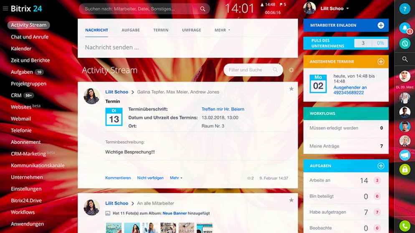Switch to the Aufgabe tab
Screen dimensions: 415x233
tap(131, 30)
